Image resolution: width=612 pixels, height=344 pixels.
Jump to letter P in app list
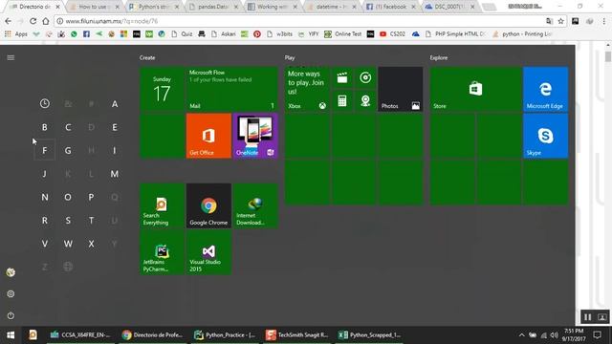pyautogui.click(x=91, y=197)
